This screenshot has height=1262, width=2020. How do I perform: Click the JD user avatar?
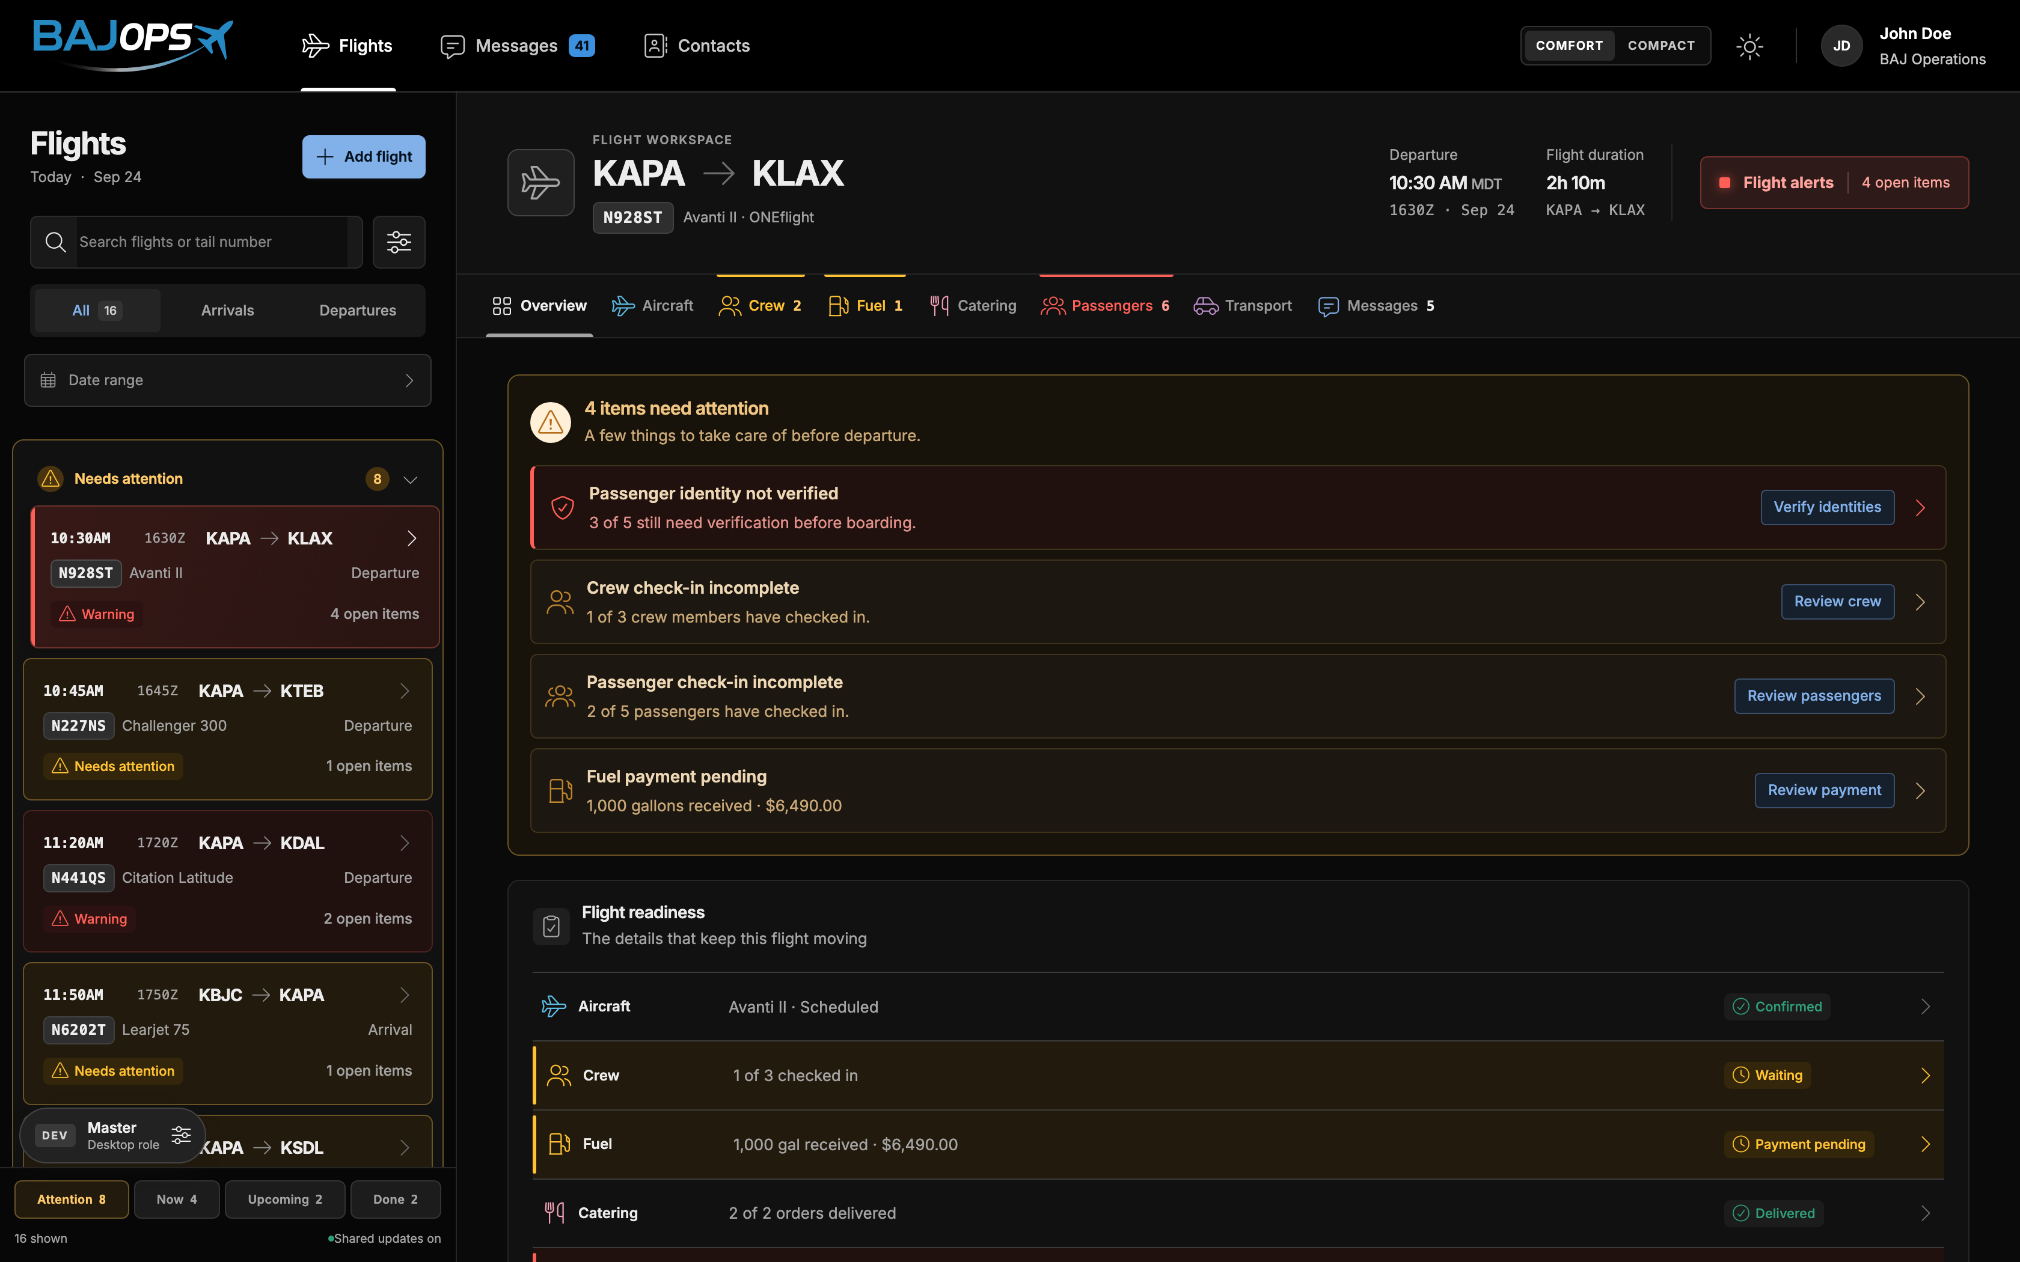1841,46
